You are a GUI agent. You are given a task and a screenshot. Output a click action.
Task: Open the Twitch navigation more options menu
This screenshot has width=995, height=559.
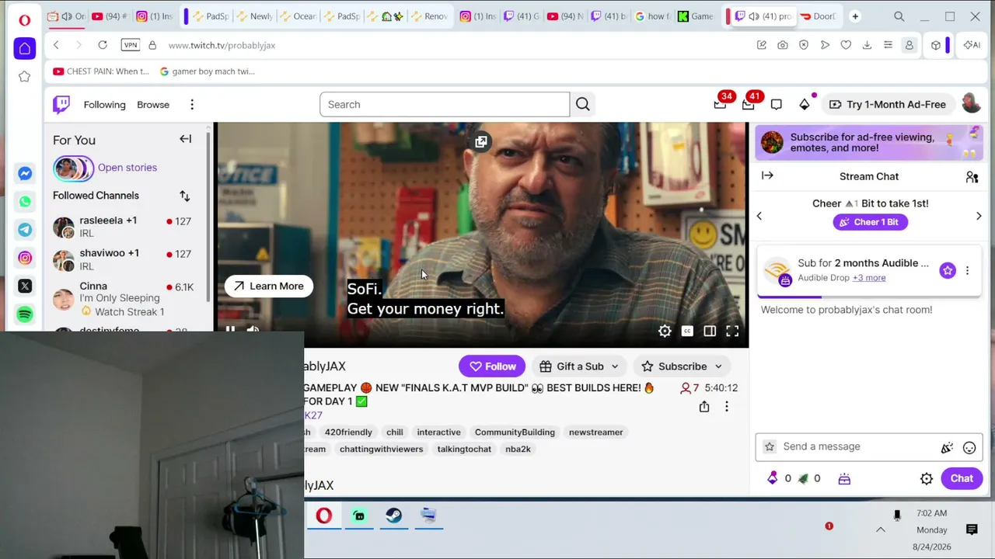pos(192,105)
